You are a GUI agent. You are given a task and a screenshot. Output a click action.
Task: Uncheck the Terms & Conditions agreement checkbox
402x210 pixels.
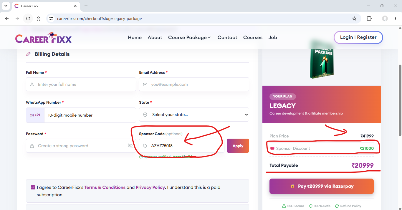33,187
